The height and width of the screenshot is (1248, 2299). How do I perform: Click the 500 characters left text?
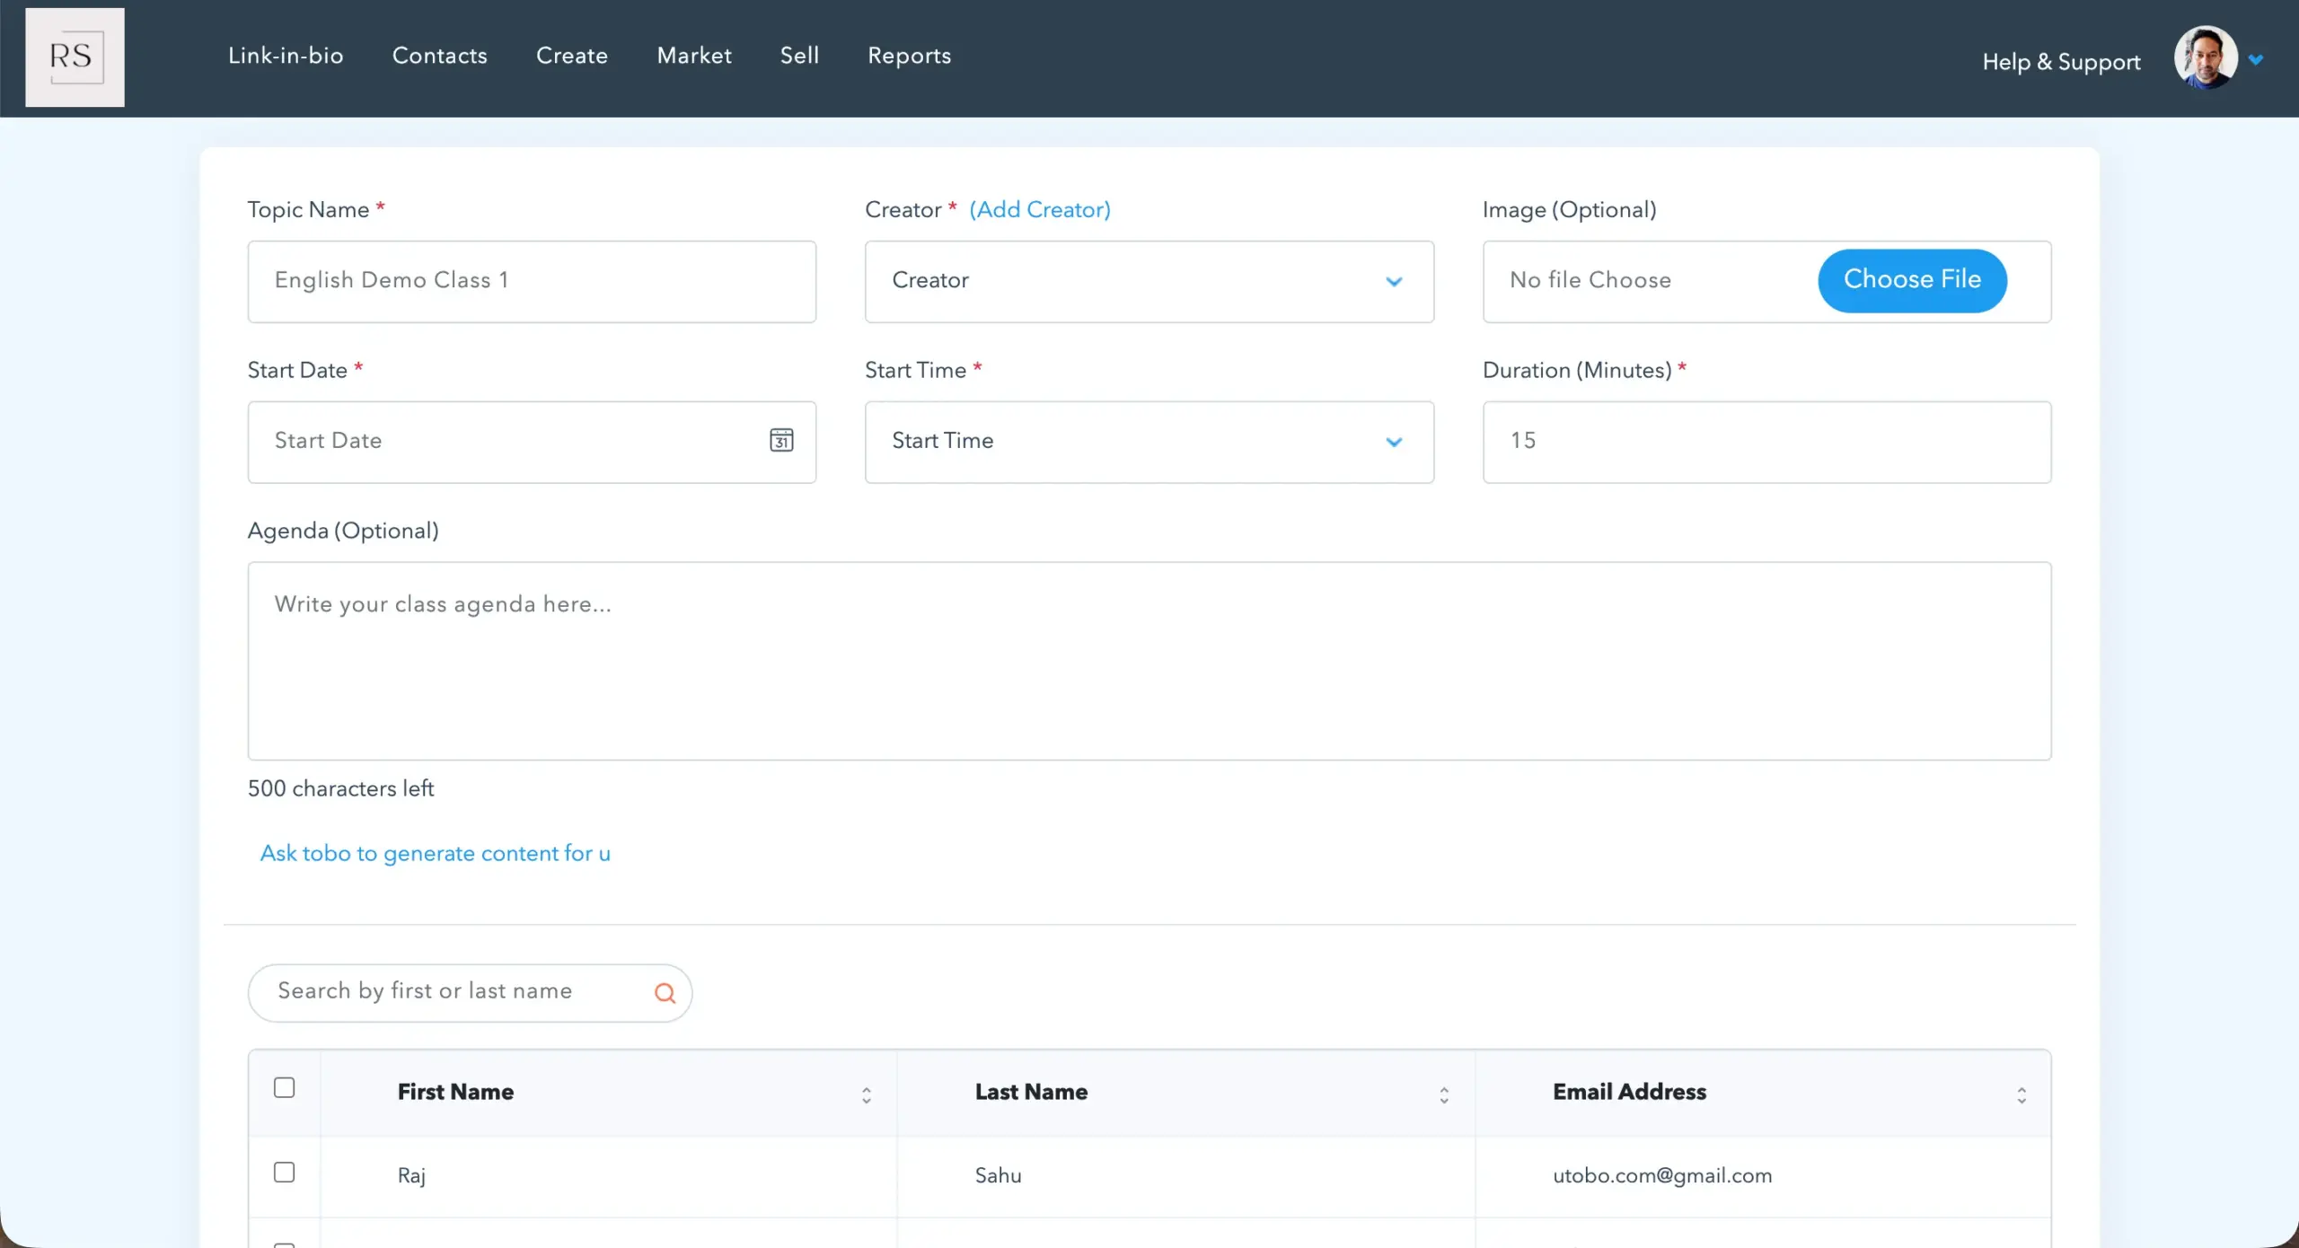pos(340,788)
